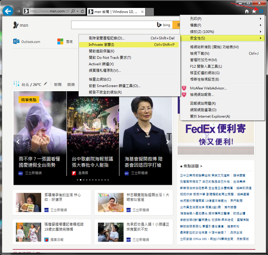Select 啟動 SmartScreen 篩選工具(O)...
268x255 pixels.
tap(129, 86)
